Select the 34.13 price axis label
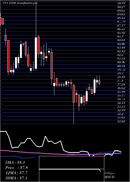 click(121, 103)
